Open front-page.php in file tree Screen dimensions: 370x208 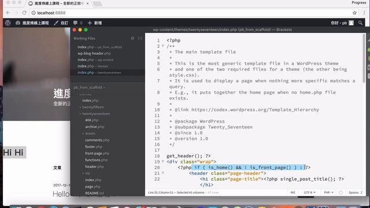pos(97,153)
